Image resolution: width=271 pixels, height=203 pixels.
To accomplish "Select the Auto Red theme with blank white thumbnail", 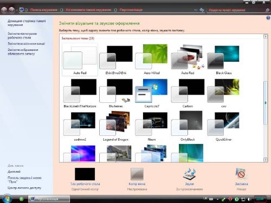I will (x=80, y=60).
